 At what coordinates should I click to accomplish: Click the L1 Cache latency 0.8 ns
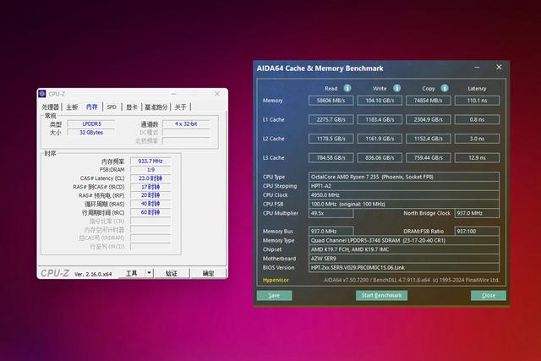(477, 119)
